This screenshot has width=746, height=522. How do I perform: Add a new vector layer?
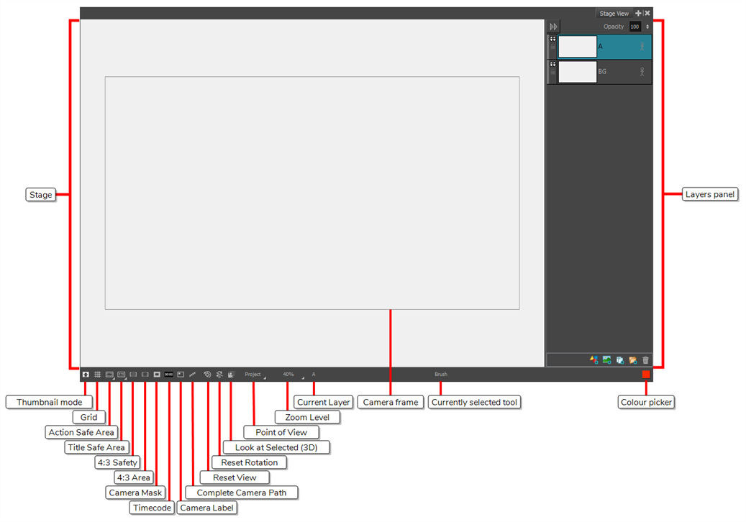coord(593,360)
